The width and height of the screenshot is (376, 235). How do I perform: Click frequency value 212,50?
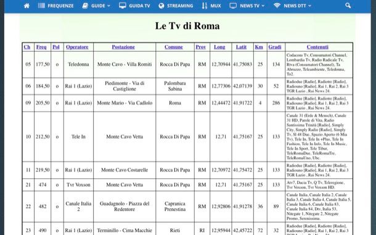pyautogui.click(x=43, y=136)
